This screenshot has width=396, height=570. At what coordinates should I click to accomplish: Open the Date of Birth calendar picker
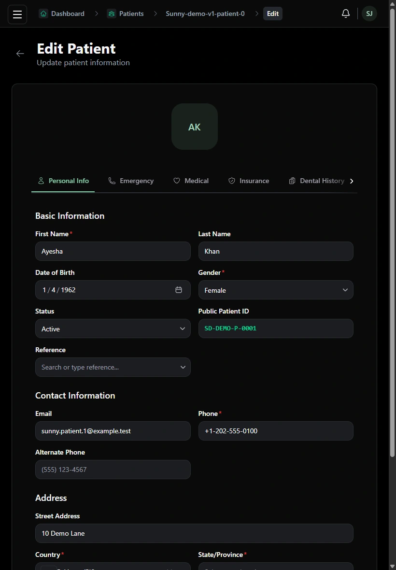178,290
